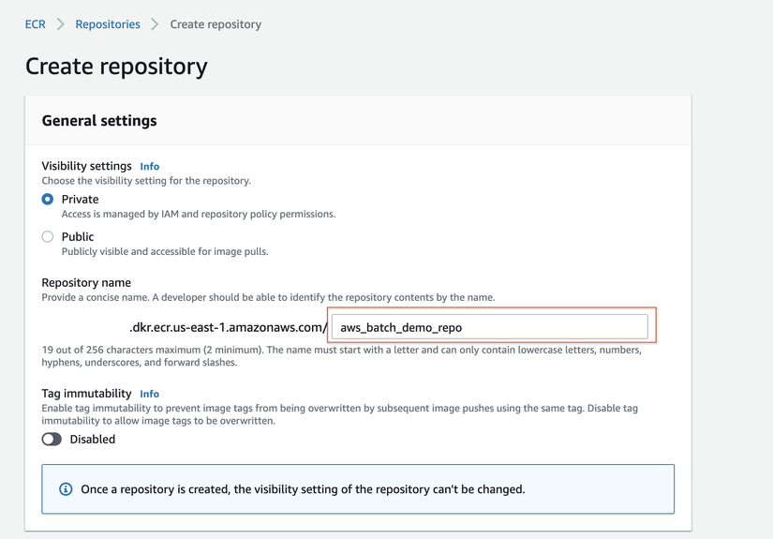The image size is (773, 539).
Task: Click the Repository name field label
Action: pyautogui.click(x=86, y=283)
